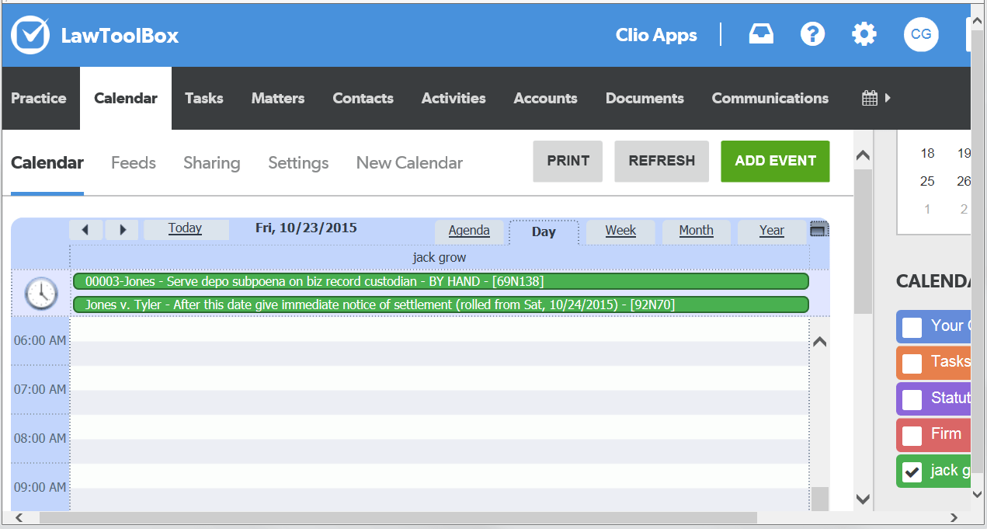Open the help question mark icon
This screenshot has width=987, height=529.
(812, 33)
